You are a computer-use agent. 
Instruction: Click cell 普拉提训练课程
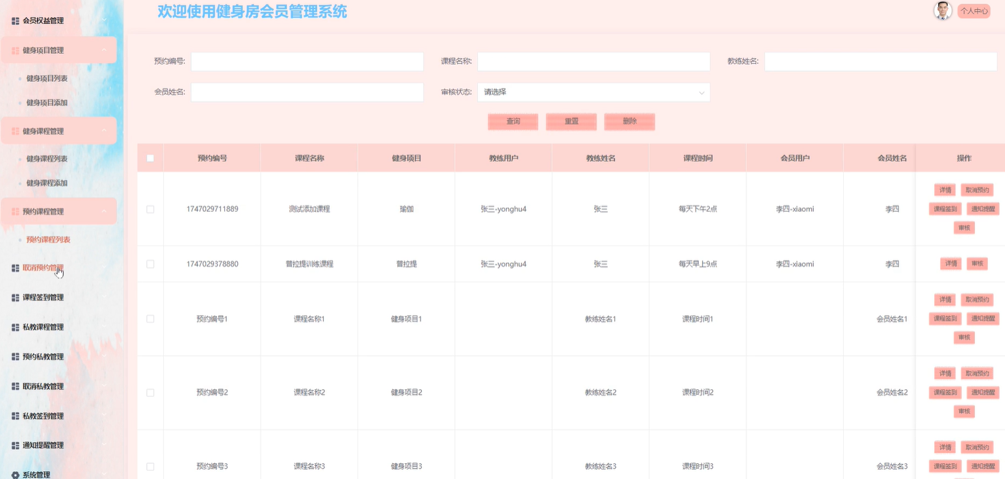309,264
